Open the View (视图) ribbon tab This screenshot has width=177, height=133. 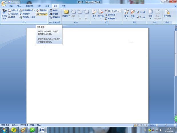(x=63, y=6)
